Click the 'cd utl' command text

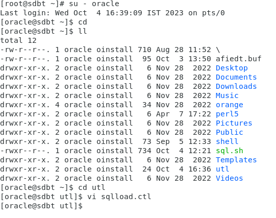point(92,187)
